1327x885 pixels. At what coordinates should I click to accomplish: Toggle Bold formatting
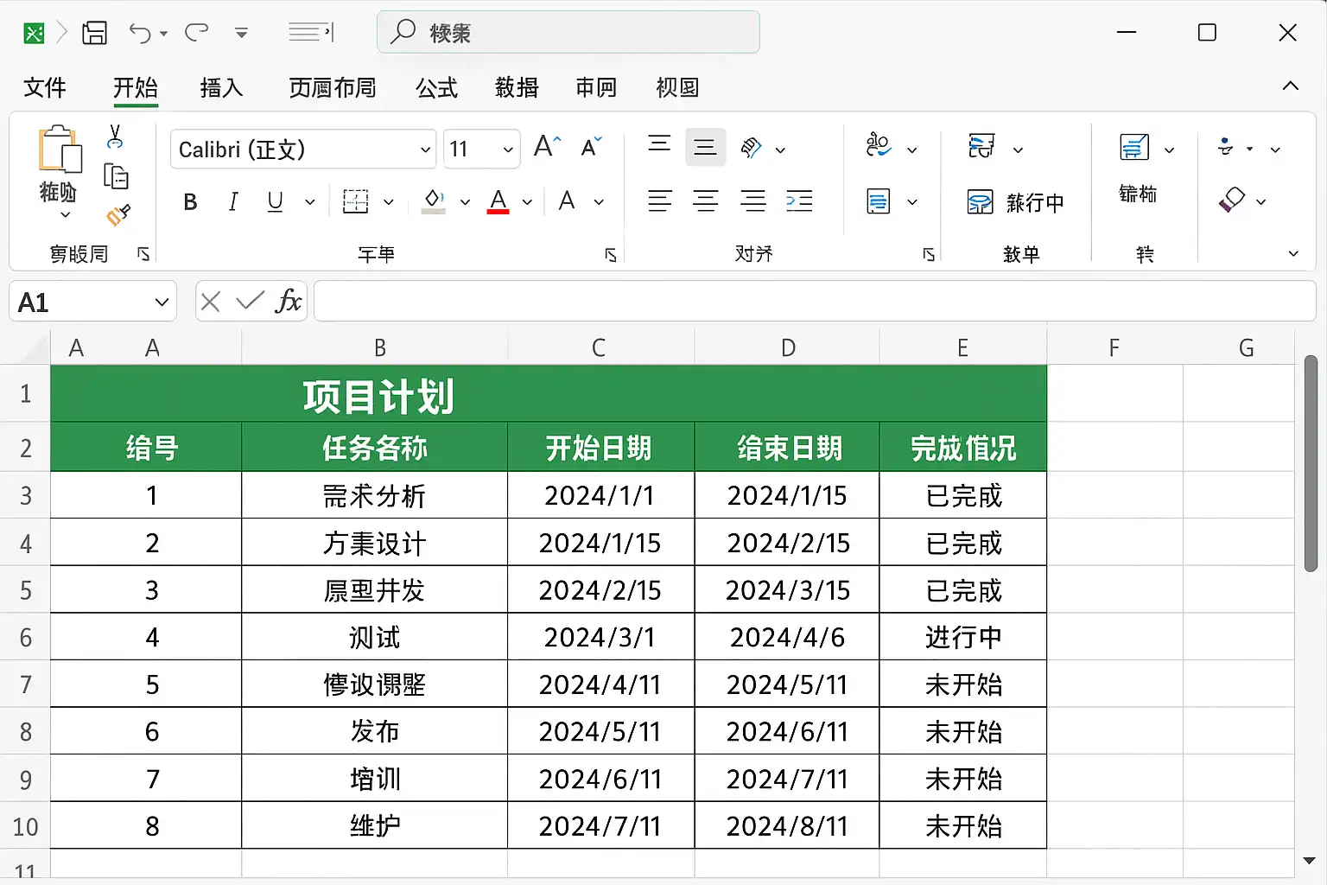(191, 202)
